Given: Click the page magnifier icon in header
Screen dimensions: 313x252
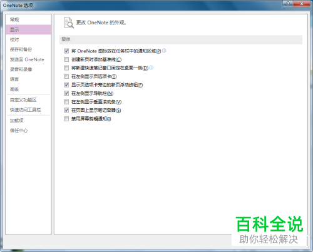Looking at the screenshot, I should 69,23.
